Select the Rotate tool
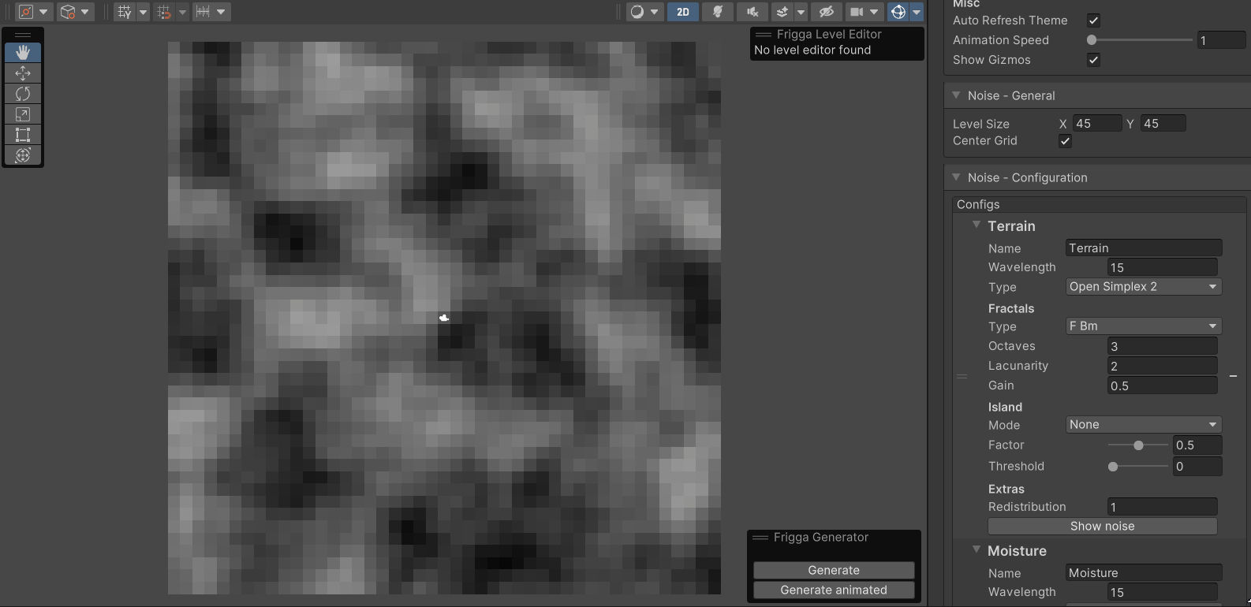 click(23, 94)
